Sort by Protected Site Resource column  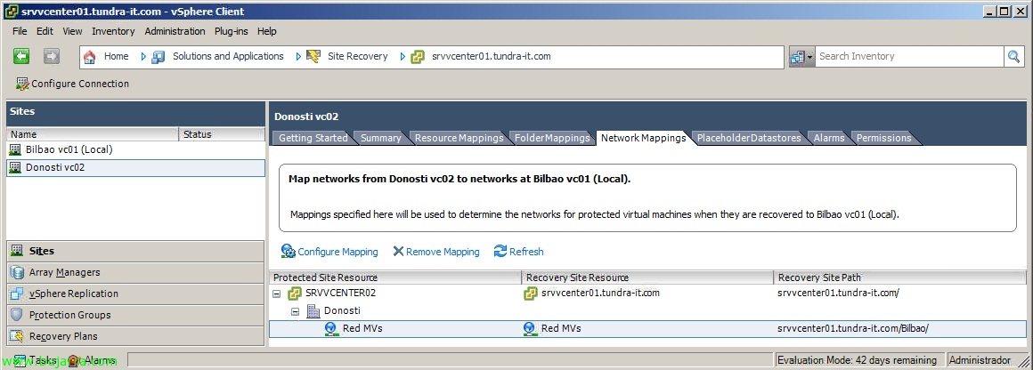click(395, 277)
